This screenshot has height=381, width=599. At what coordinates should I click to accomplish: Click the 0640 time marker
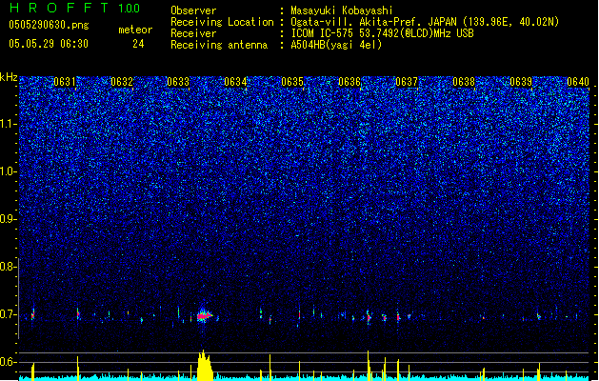(578, 82)
